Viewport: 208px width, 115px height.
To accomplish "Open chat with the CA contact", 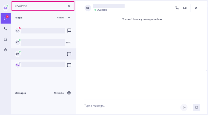I will coord(69,31).
